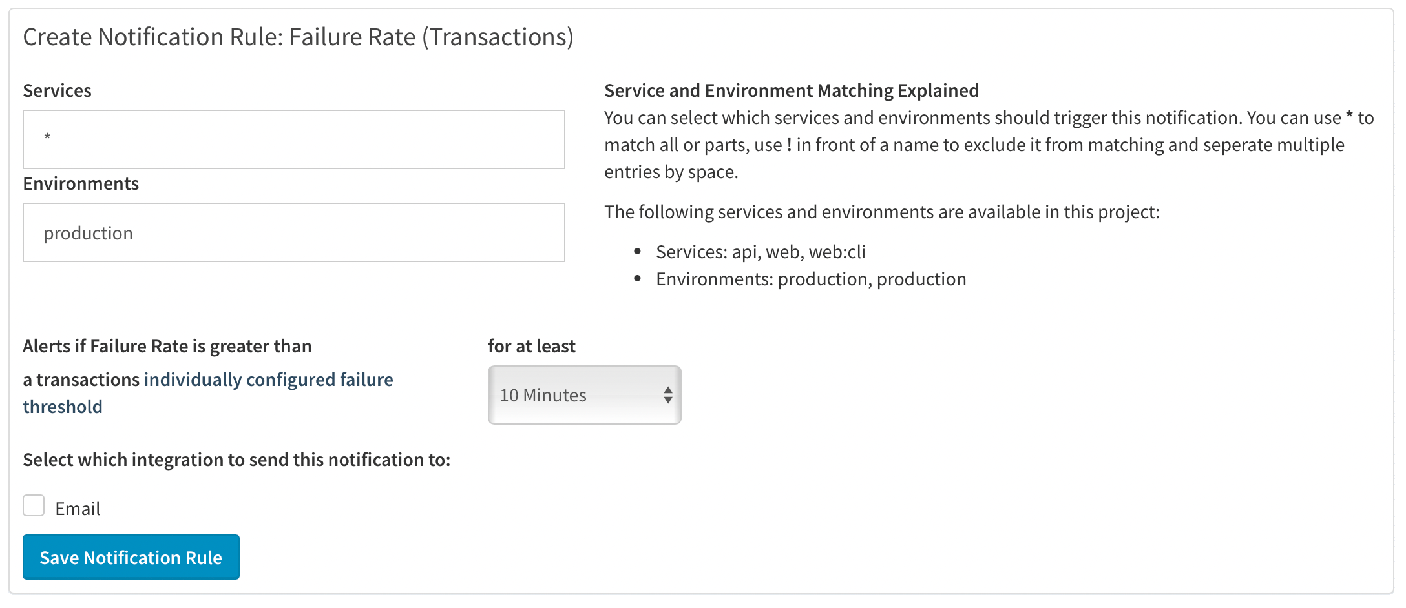
Task: Click 'Services: api, web, web:cli' list item
Action: coord(761,252)
